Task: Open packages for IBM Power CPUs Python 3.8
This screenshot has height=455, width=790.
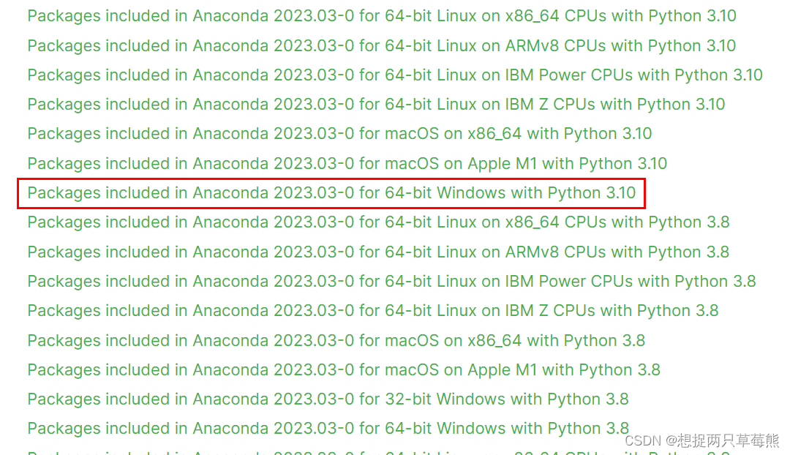Action: tap(390, 281)
